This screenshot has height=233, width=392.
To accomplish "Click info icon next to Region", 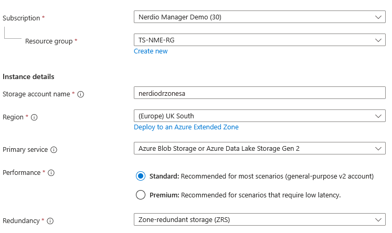I will click(x=34, y=117).
